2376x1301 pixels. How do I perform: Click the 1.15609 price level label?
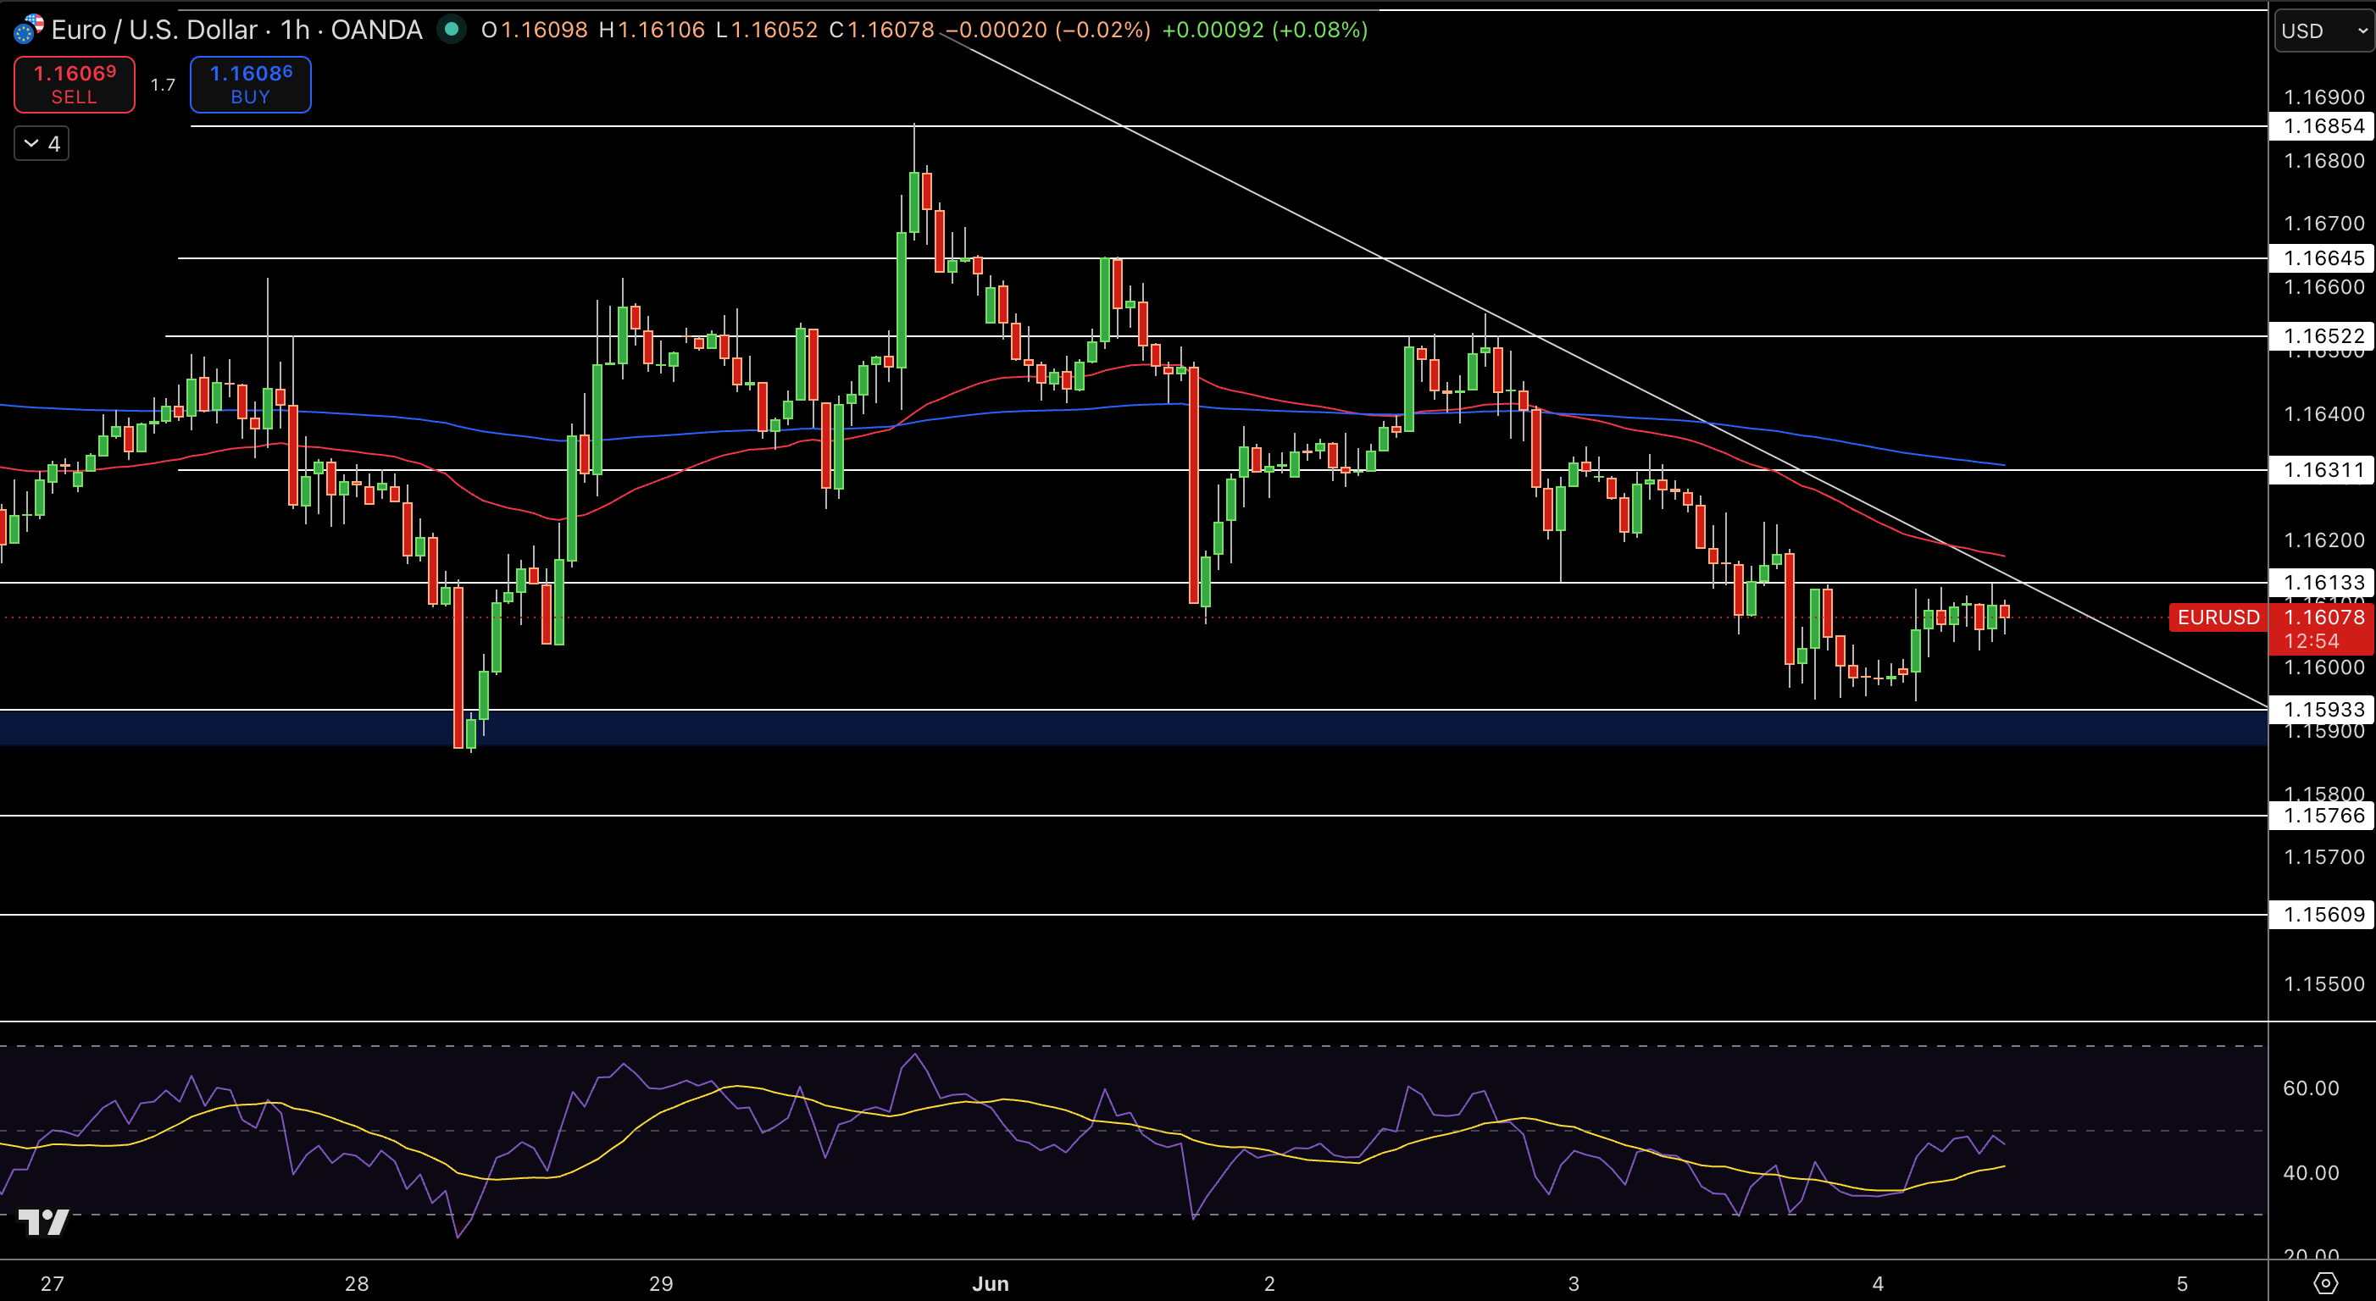pos(2323,915)
